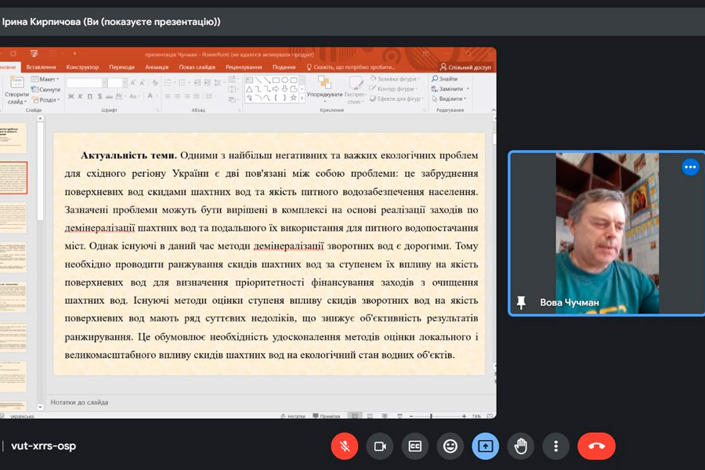Image resolution: width=705 pixels, height=470 pixels.
Task: Open the Виділити dropdown
Action: (x=452, y=99)
